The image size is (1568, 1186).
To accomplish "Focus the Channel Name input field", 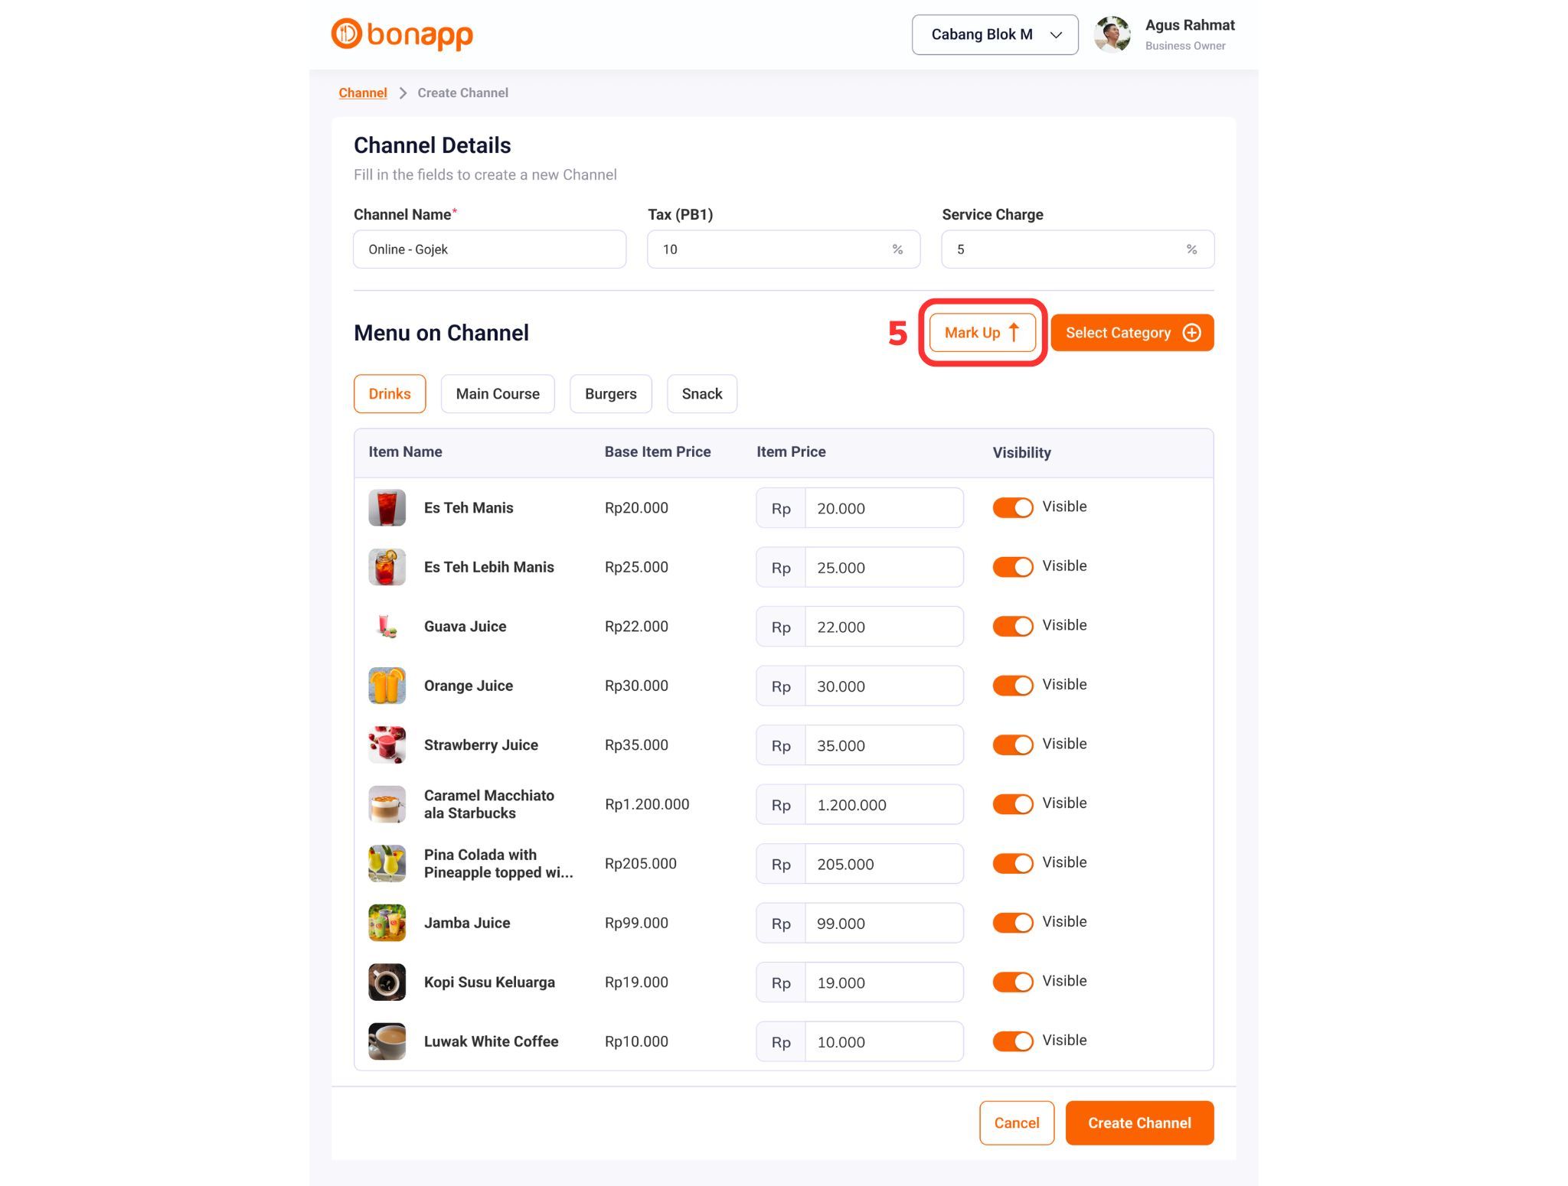I will [x=489, y=249].
